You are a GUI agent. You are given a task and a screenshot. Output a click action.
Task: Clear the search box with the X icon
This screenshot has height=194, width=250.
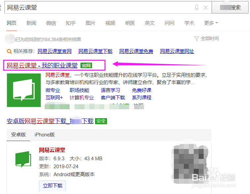[x=206, y=8]
